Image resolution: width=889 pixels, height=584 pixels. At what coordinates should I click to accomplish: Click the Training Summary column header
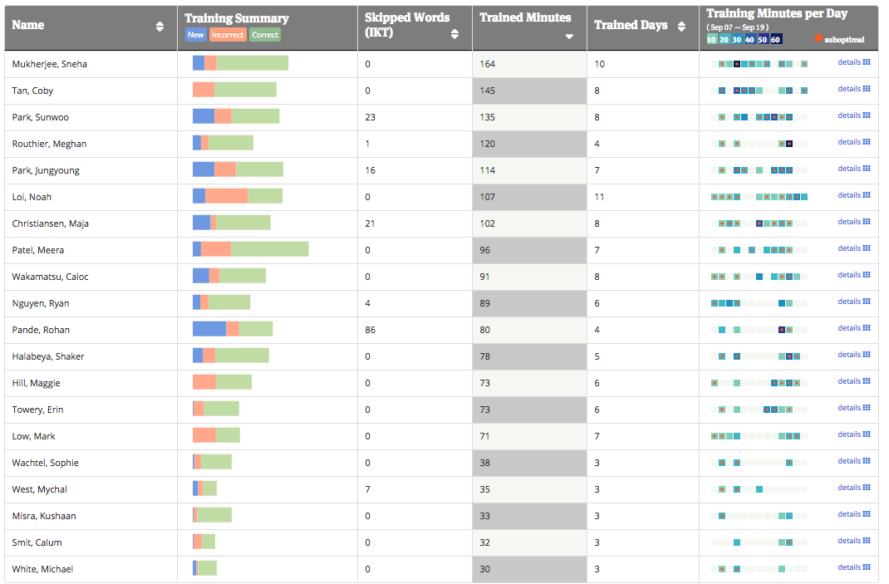click(237, 18)
